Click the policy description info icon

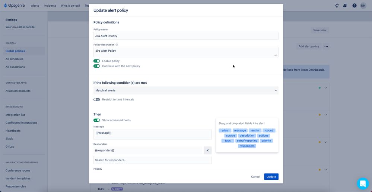[x=117, y=45]
